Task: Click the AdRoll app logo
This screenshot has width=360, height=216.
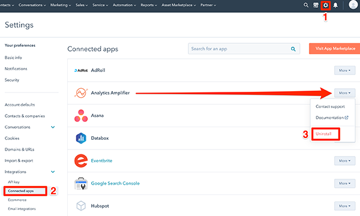Action: (81, 70)
